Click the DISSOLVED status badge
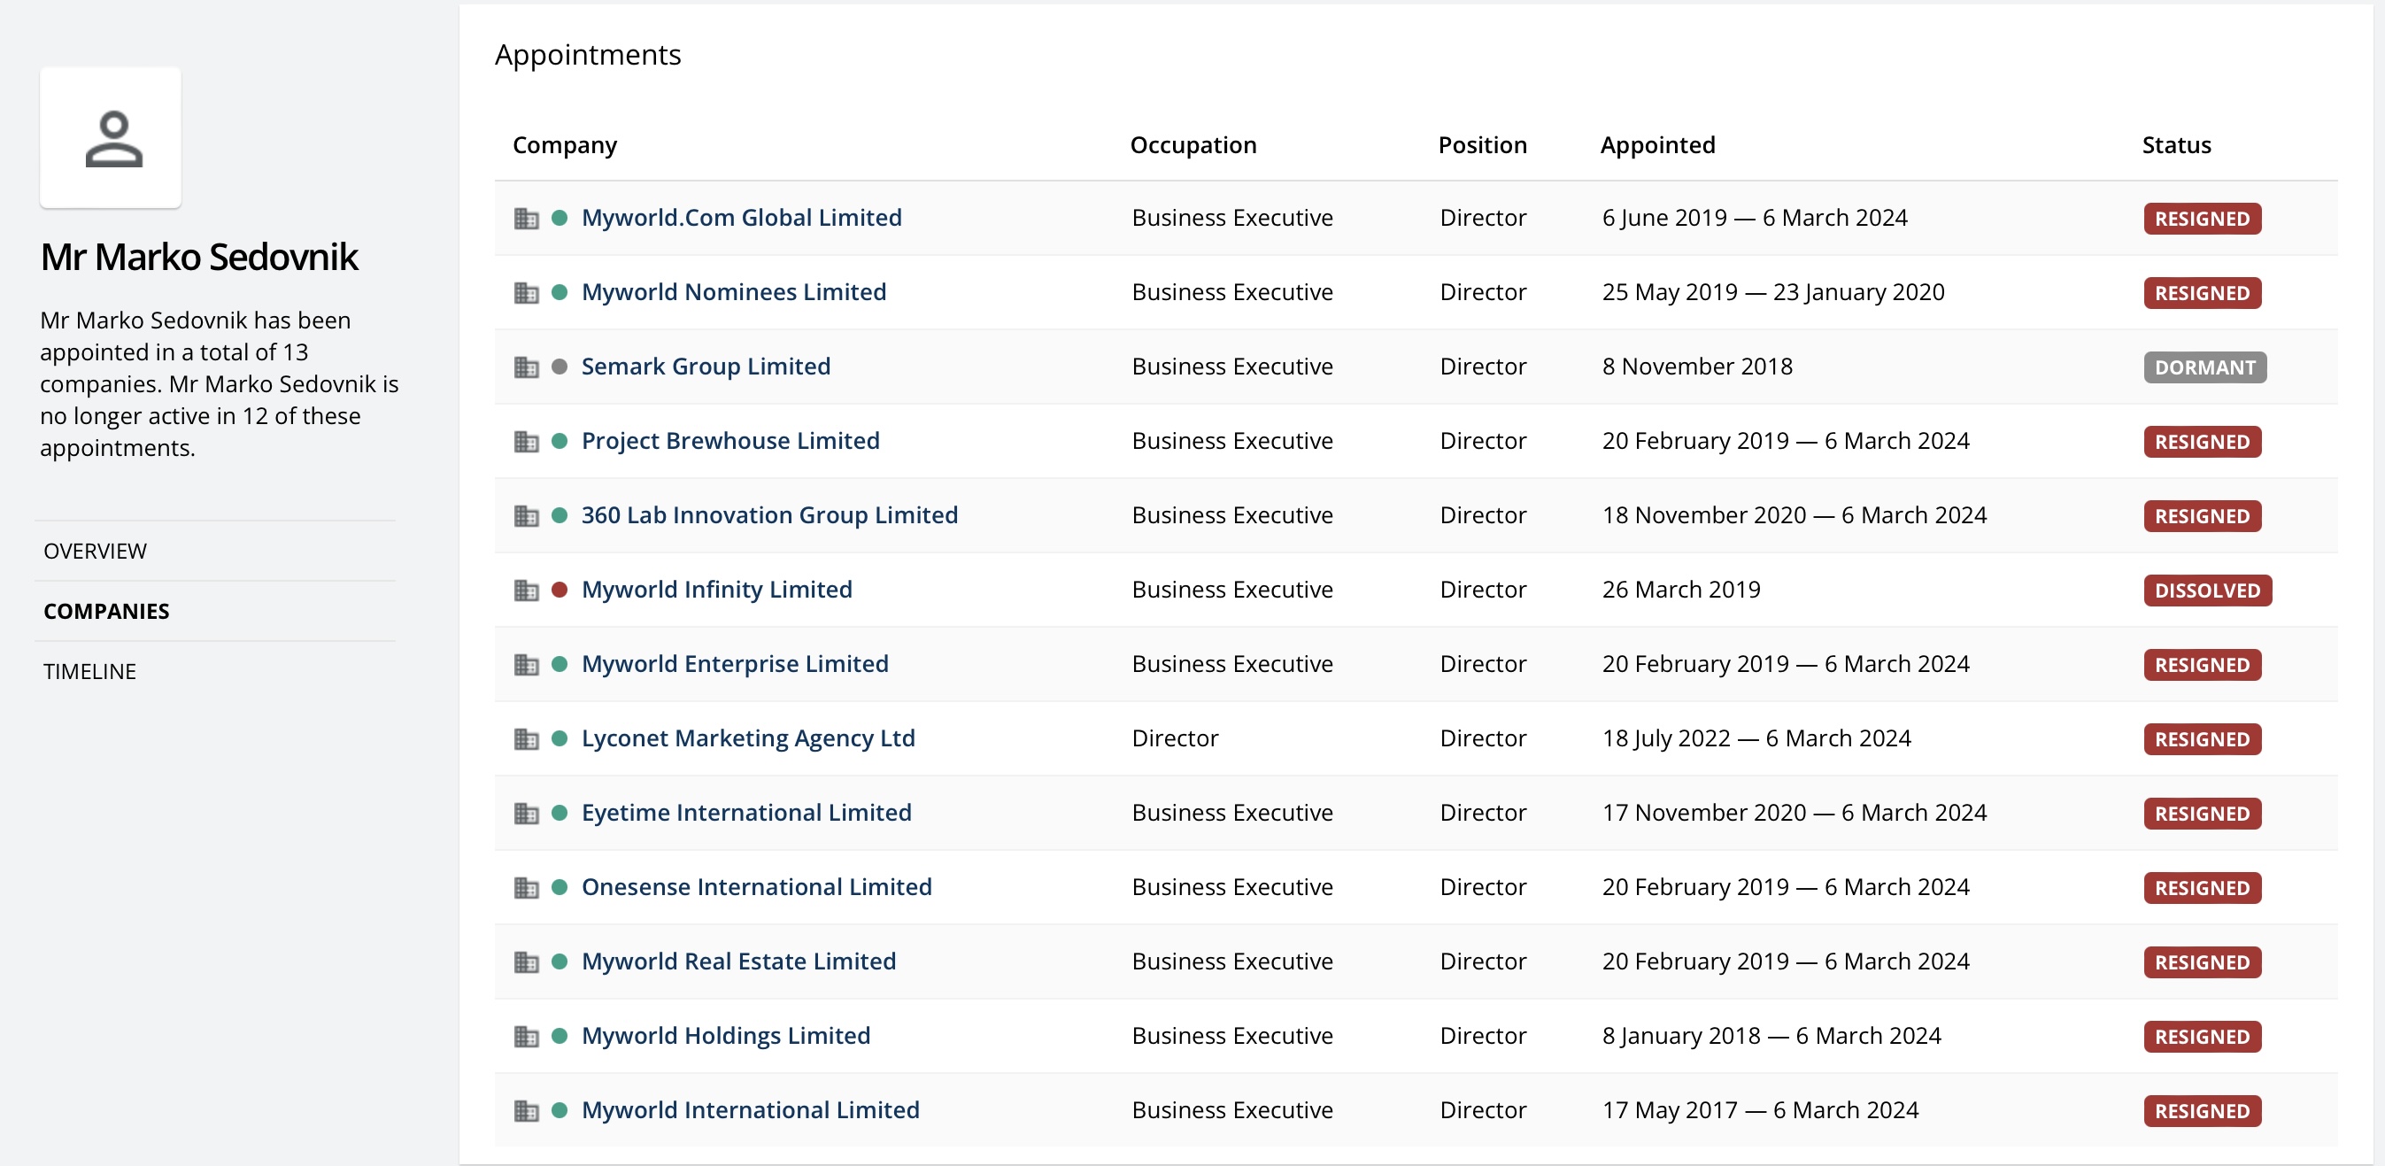Image resolution: width=2385 pixels, height=1166 pixels. pyautogui.click(x=2207, y=591)
